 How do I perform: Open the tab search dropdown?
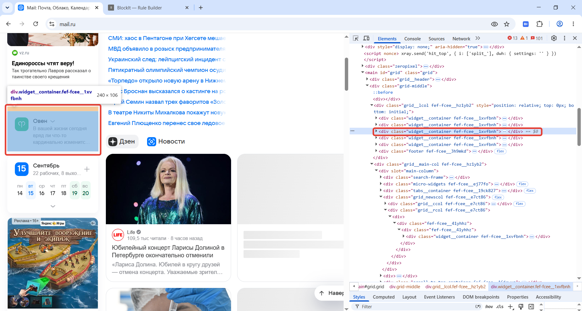[x=7, y=8]
